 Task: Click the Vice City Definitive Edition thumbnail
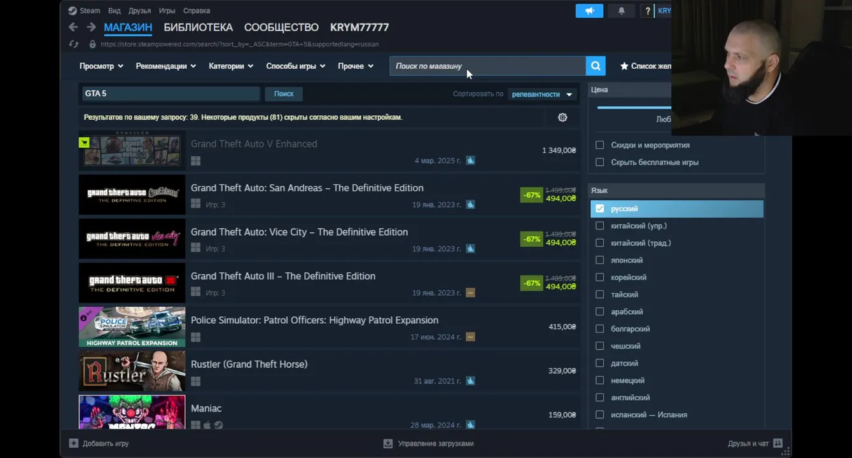coord(132,239)
